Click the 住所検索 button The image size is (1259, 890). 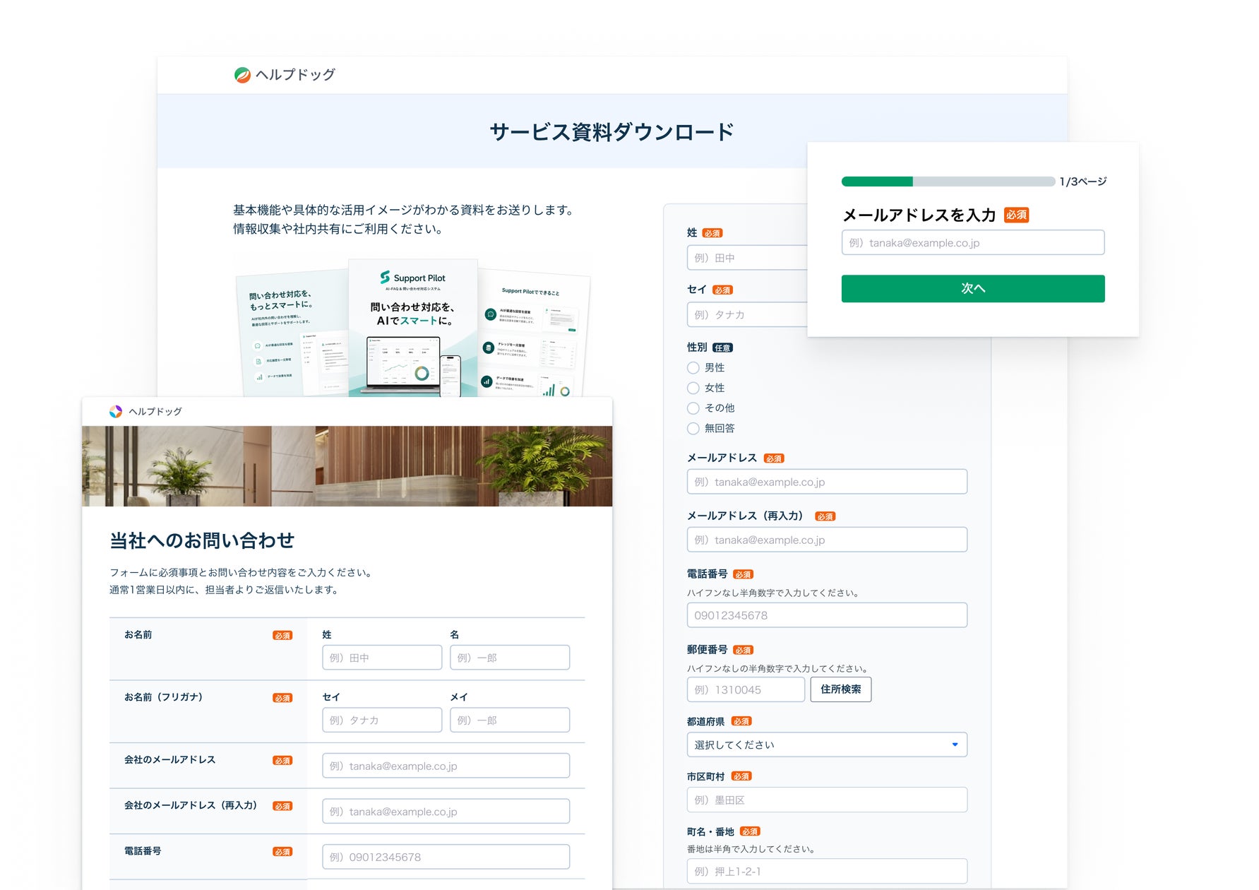[x=841, y=689]
